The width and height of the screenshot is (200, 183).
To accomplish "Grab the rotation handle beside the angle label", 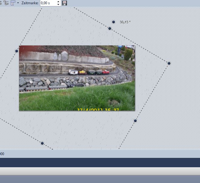I will point(113,22).
